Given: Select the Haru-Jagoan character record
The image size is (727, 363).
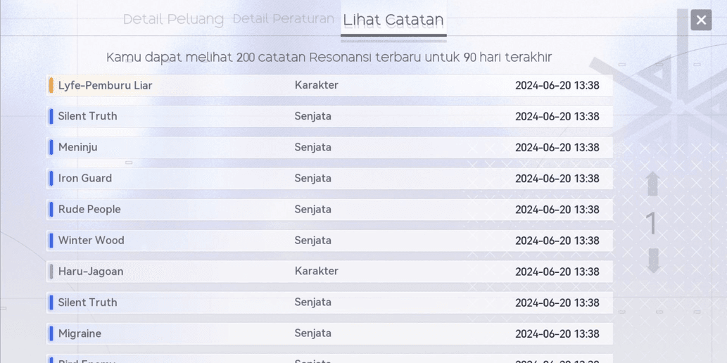Looking at the screenshot, I should tap(329, 272).
